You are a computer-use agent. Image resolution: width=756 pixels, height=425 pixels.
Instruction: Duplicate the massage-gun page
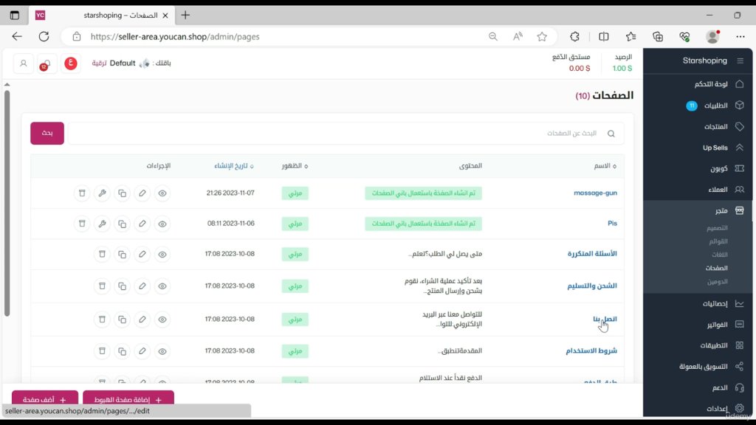123,193
